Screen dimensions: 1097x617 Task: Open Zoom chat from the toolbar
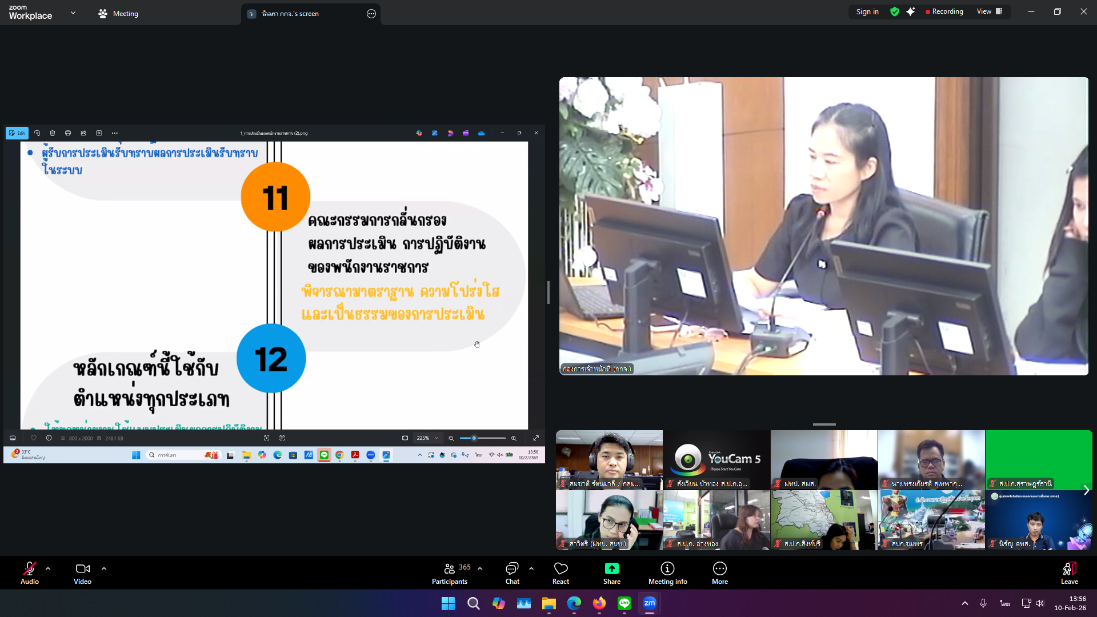(511, 572)
